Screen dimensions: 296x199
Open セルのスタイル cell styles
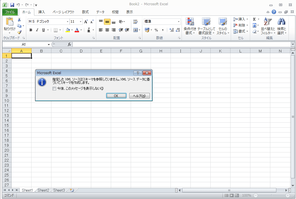tap(223, 26)
